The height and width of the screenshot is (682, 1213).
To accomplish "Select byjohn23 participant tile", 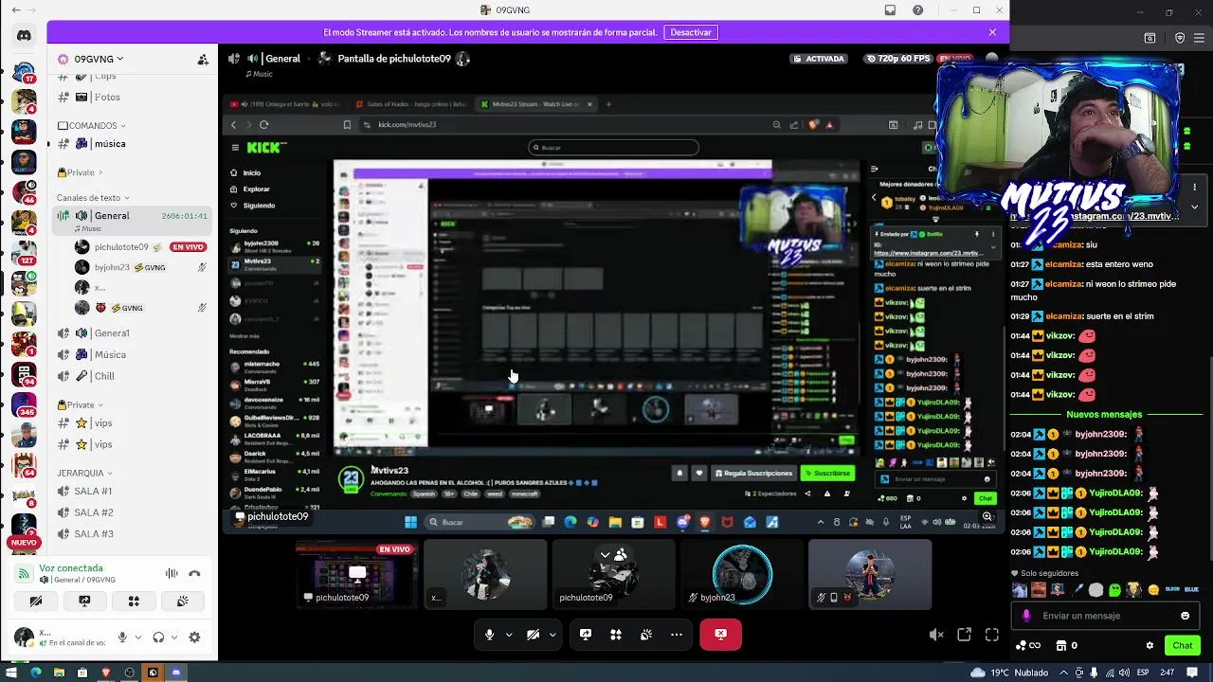I will [x=742, y=573].
